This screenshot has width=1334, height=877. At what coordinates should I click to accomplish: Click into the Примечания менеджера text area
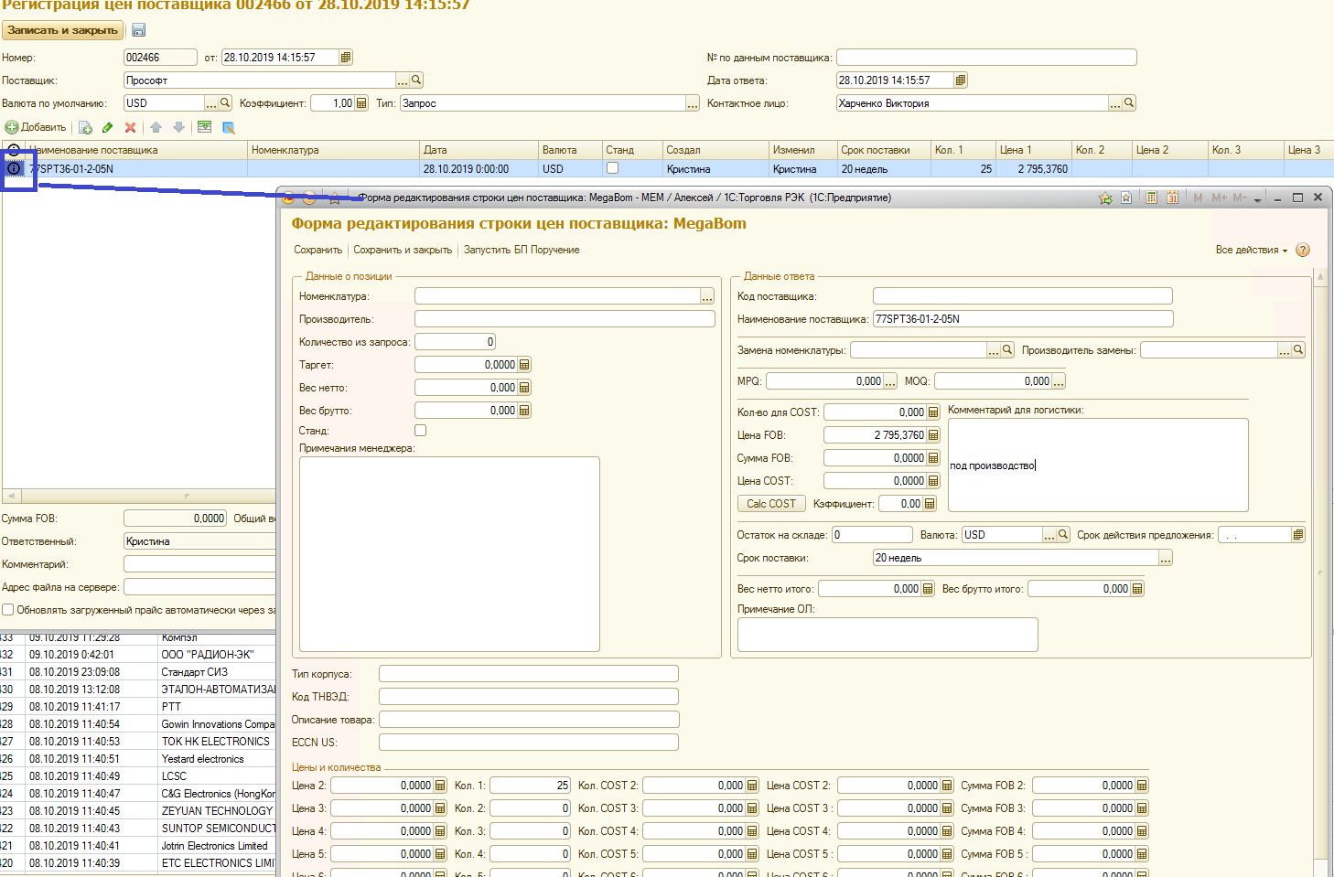click(449, 553)
